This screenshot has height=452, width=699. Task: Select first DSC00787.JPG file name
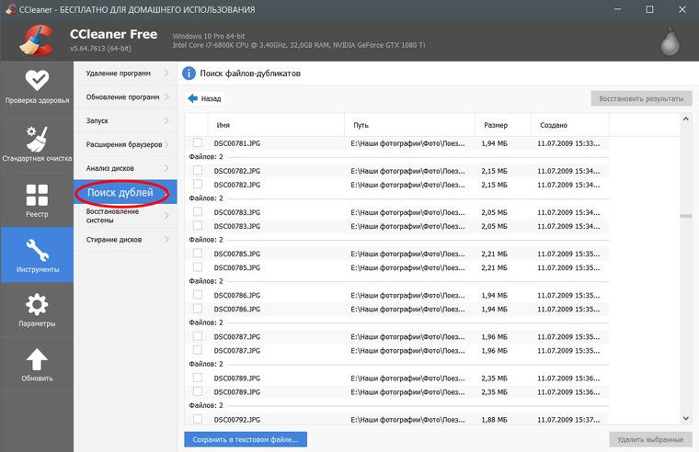(x=237, y=336)
